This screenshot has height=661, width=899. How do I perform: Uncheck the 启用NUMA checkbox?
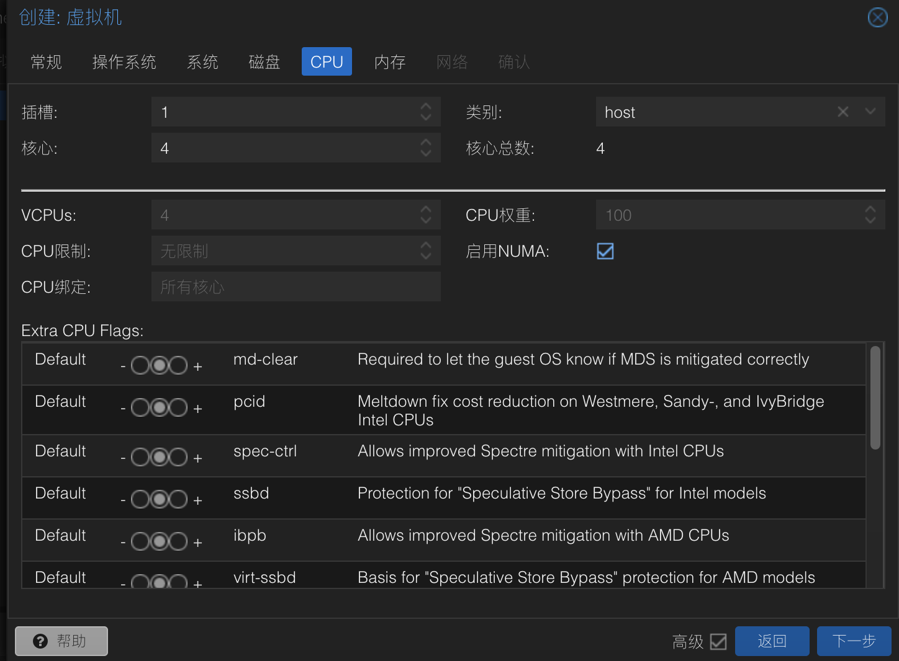[605, 251]
